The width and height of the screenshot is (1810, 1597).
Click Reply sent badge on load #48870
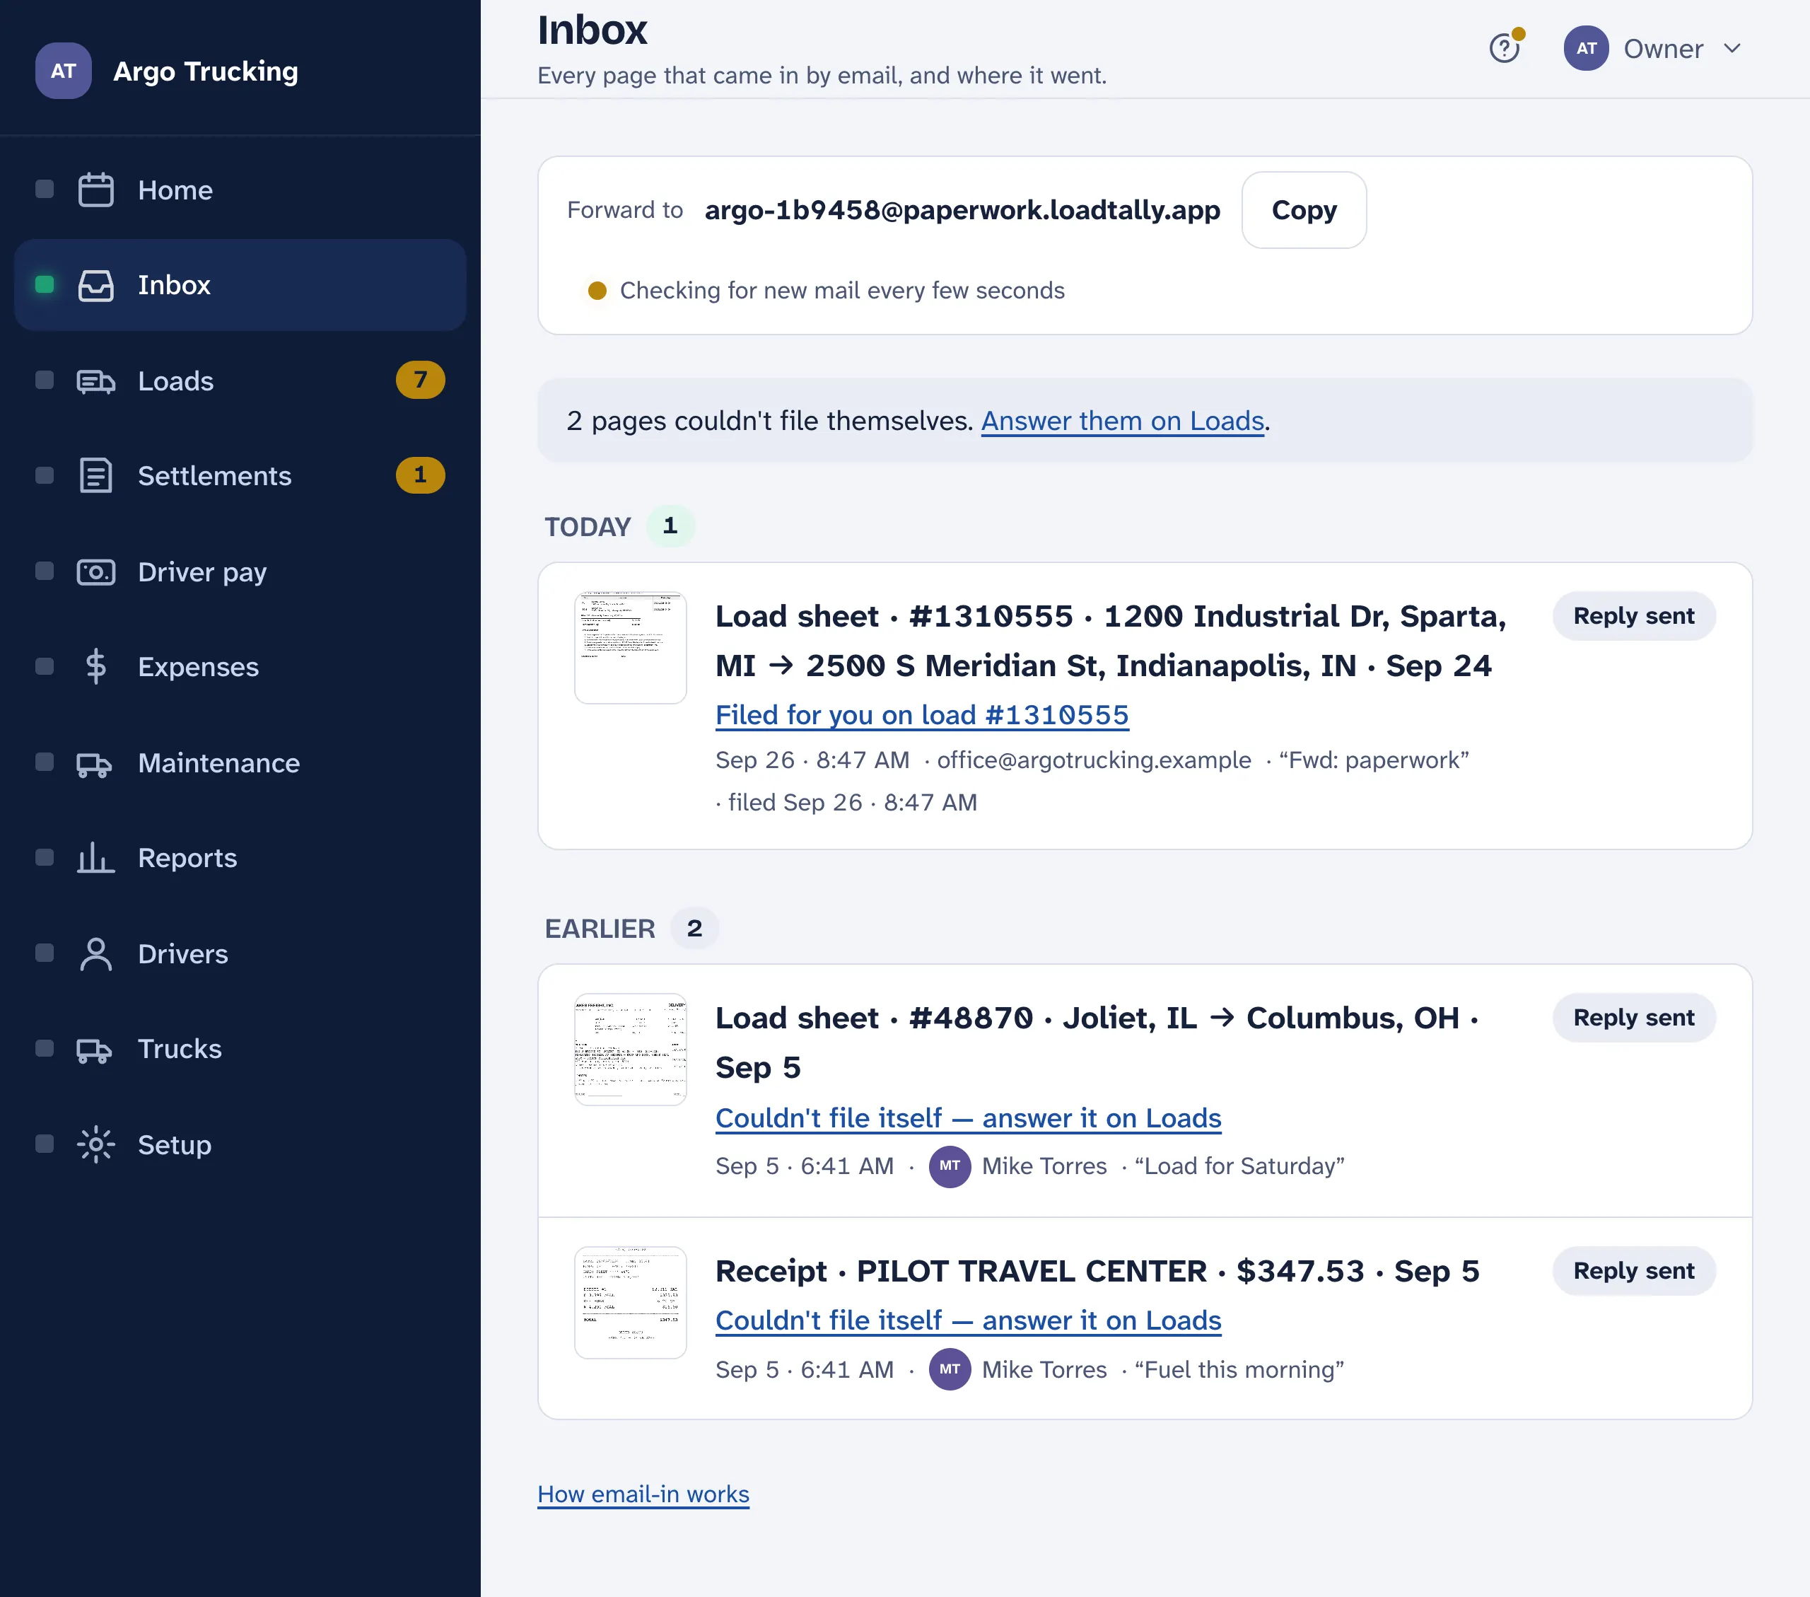pyautogui.click(x=1634, y=1017)
